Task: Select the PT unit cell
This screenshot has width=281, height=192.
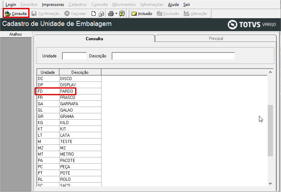Action: pyautogui.click(x=48, y=173)
